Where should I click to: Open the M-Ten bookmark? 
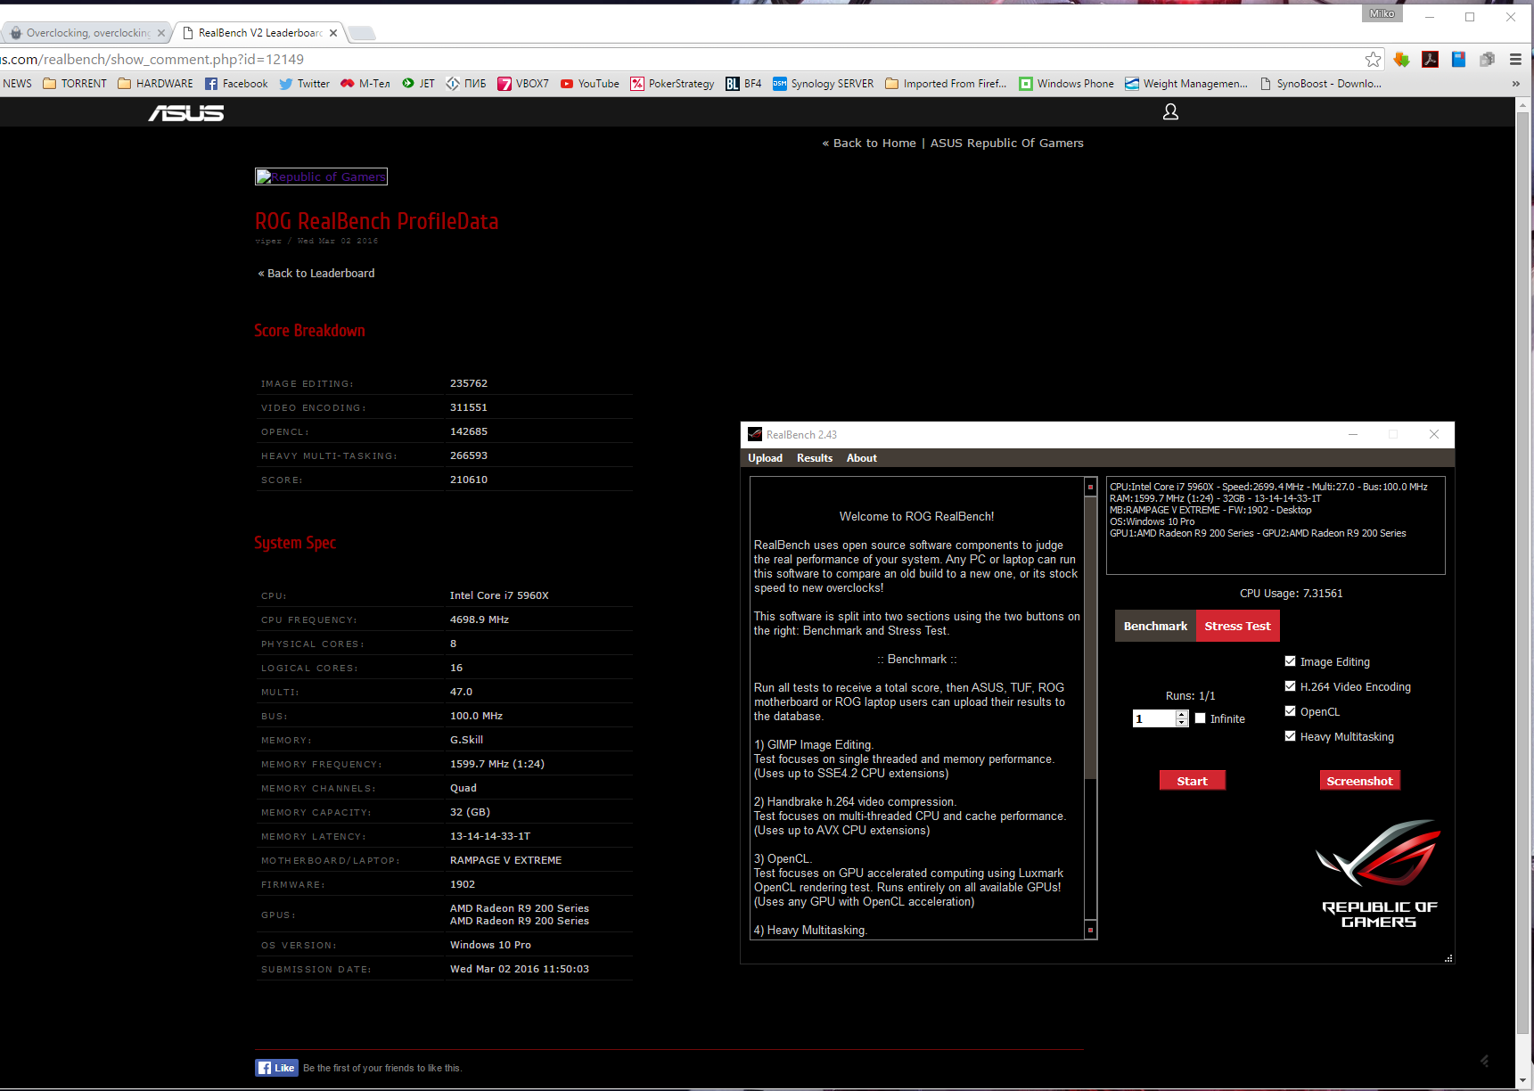point(365,84)
